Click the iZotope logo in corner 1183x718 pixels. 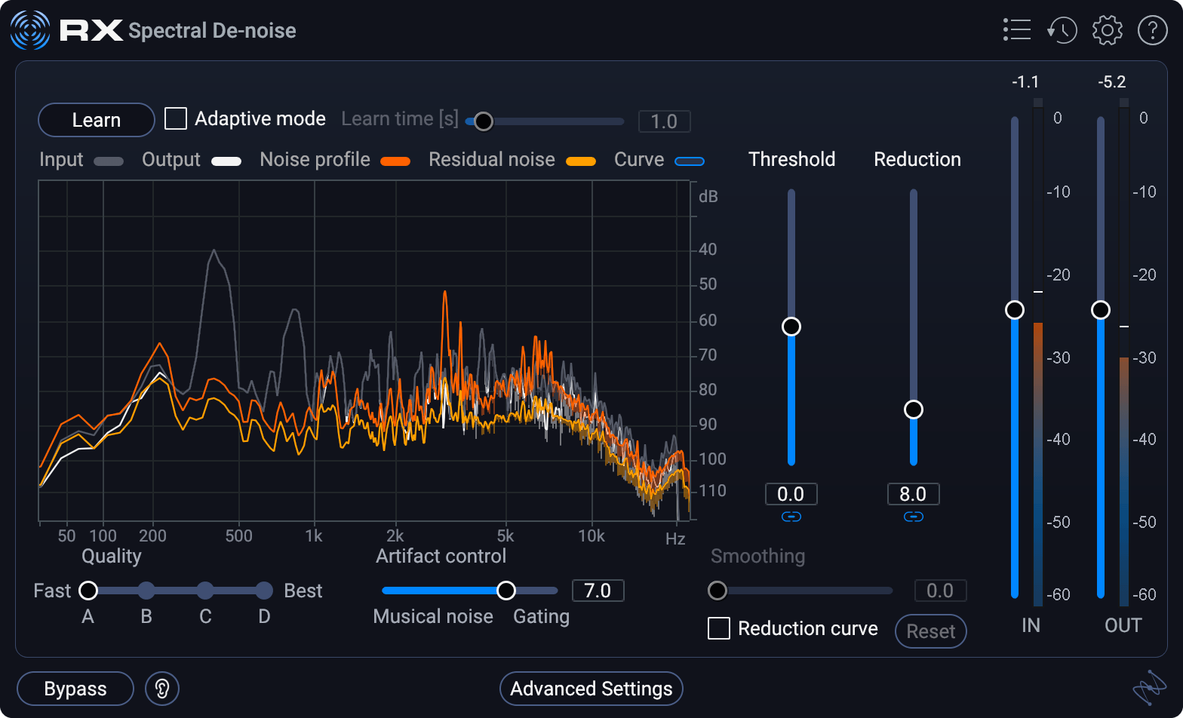point(1150,687)
